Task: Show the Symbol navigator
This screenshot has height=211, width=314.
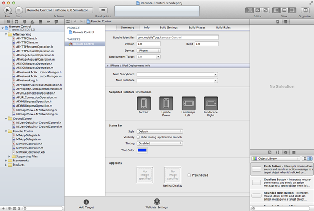Action: [x=16, y=21]
